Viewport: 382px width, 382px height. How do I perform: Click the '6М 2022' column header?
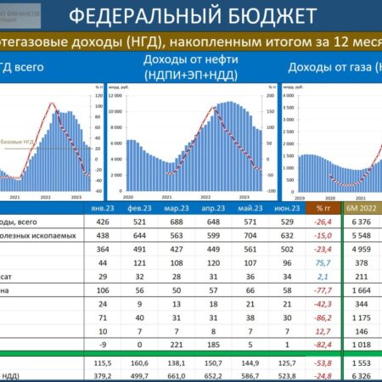click(362, 208)
